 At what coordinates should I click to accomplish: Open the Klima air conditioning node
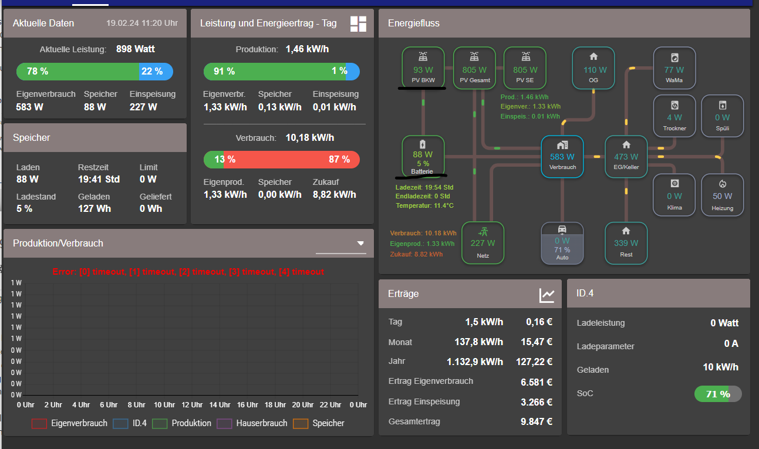click(x=674, y=195)
